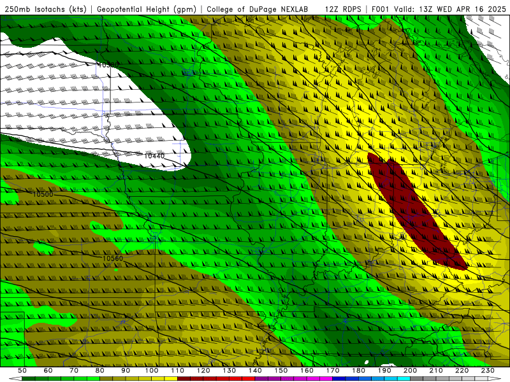Click the 80 value on the color scale

pyautogui.click(x=100, y=371)
